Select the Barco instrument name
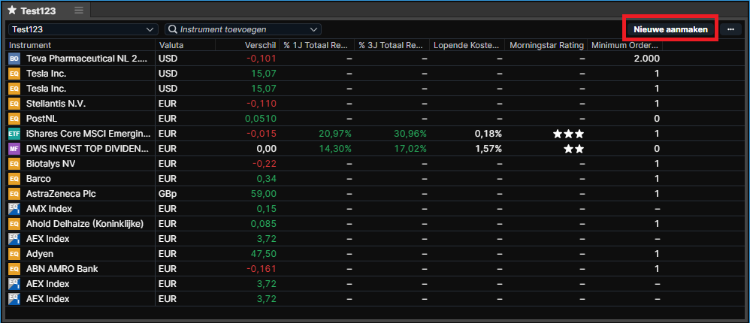Viewport: 750px width, 323px height. click(x=38, y=179)
